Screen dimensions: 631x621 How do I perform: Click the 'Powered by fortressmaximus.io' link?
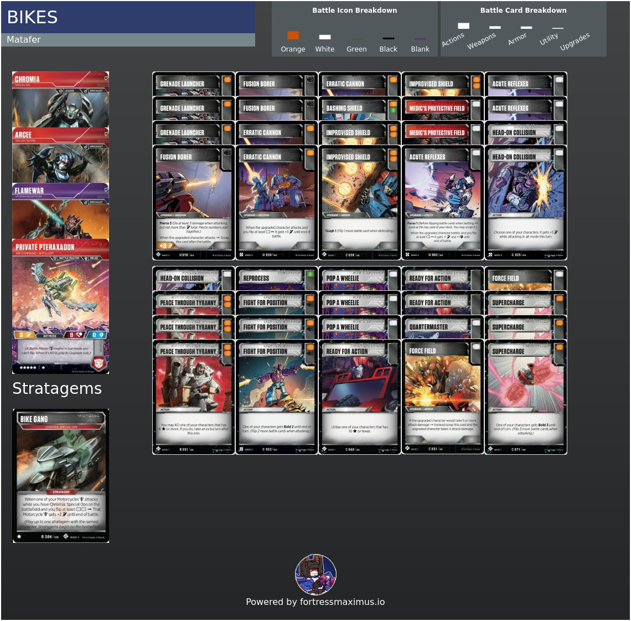[316, 602]
